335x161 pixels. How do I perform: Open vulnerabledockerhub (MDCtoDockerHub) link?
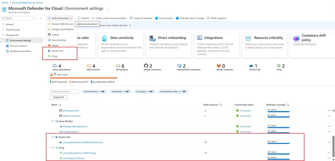click(x=83, y=142)
